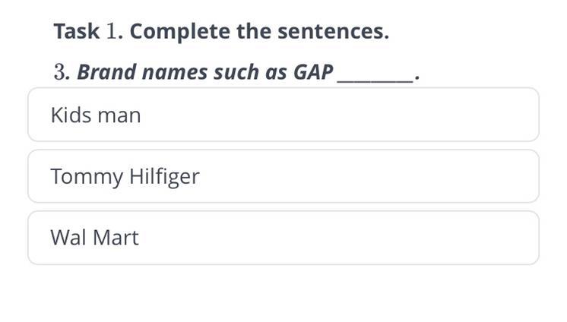Click the word "Hilfiger" in second option
Image resolution: width=567 pixels, height=322 pixels.
point(164,177)
